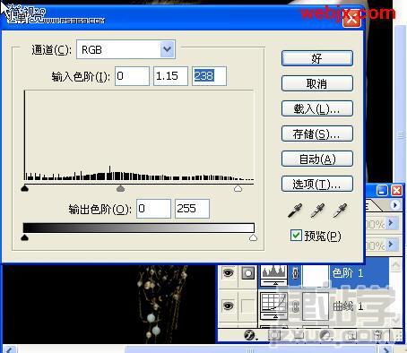Select the gray point eyedropper
The height and width of the screenshot is (353, 407).
[317, 211]
